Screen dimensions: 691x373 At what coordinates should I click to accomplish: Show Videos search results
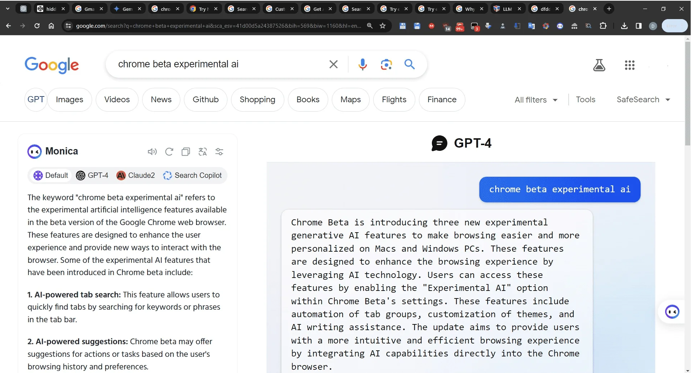(117, 100)
